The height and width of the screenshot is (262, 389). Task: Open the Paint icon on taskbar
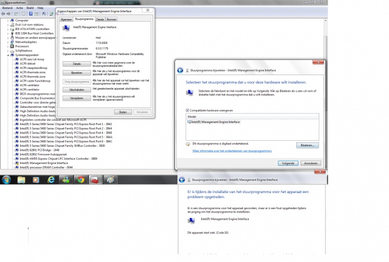[110, 180]
